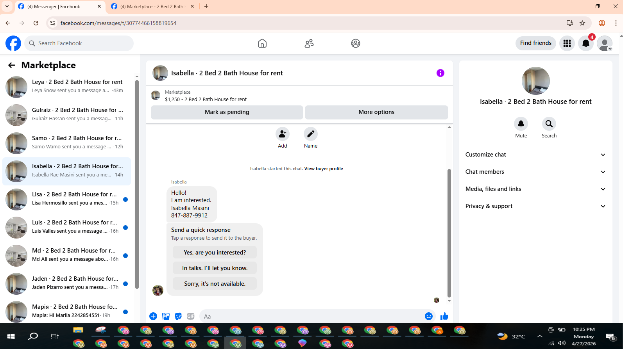Image resolution: width=623 pixels, height=349 pixels.
Task: Switch to the Marketplace - 2 Bed 2 Bath tab
Action: coord(152,7)
